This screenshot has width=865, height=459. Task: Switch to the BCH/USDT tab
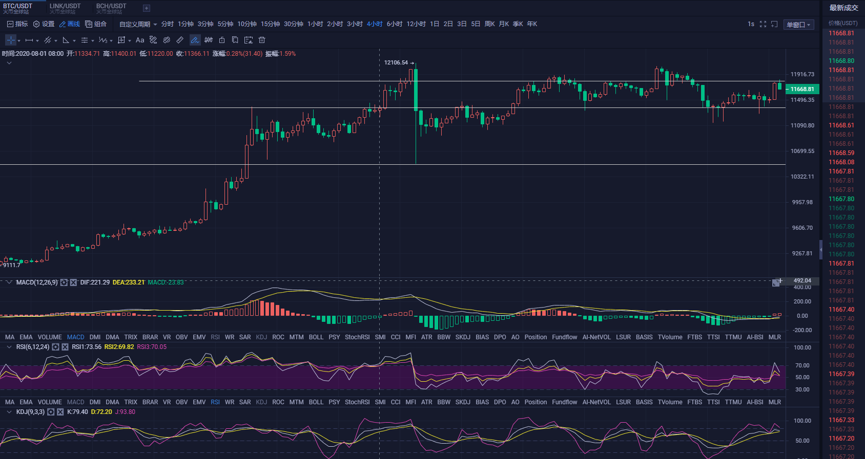(111, 8)
